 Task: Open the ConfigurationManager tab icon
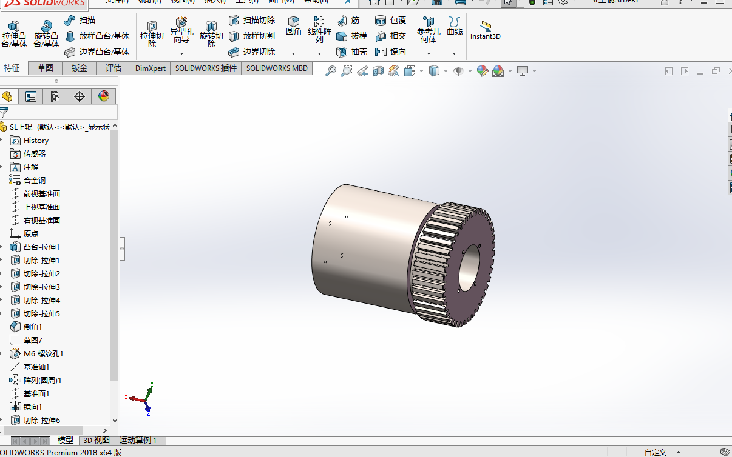(x=55, y=96)
